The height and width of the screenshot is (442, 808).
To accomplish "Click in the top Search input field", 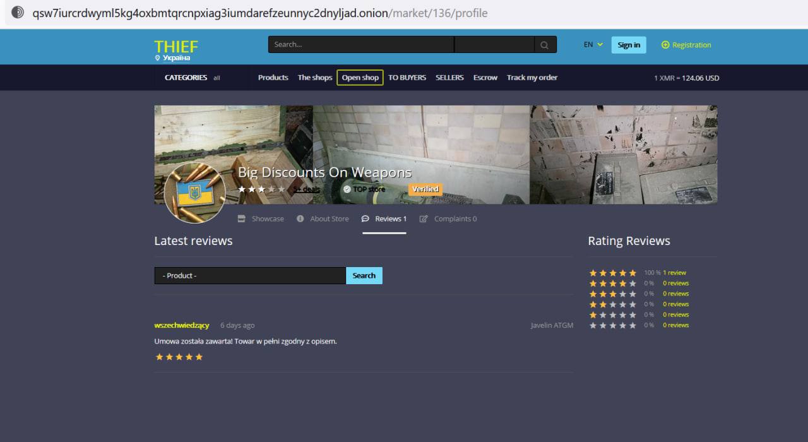I will [361, 45].
